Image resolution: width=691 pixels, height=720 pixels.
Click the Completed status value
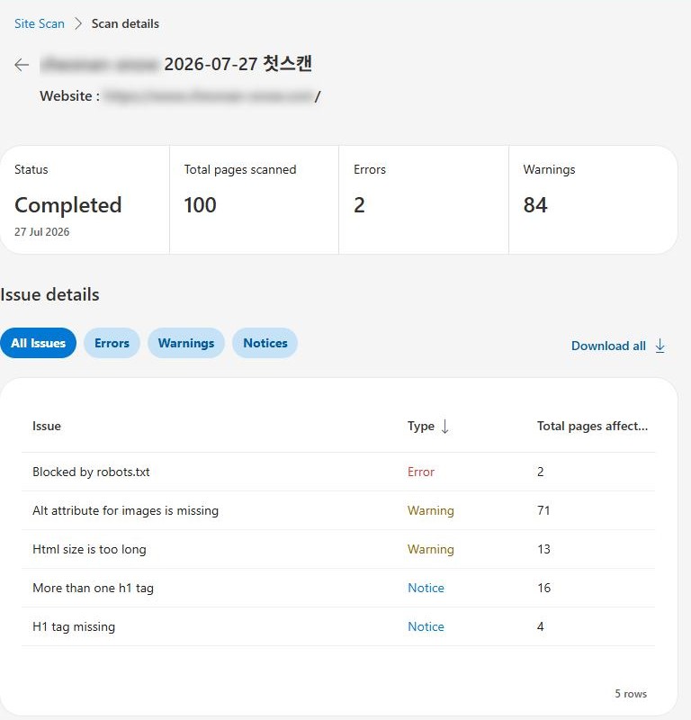(x=68, y=205)
